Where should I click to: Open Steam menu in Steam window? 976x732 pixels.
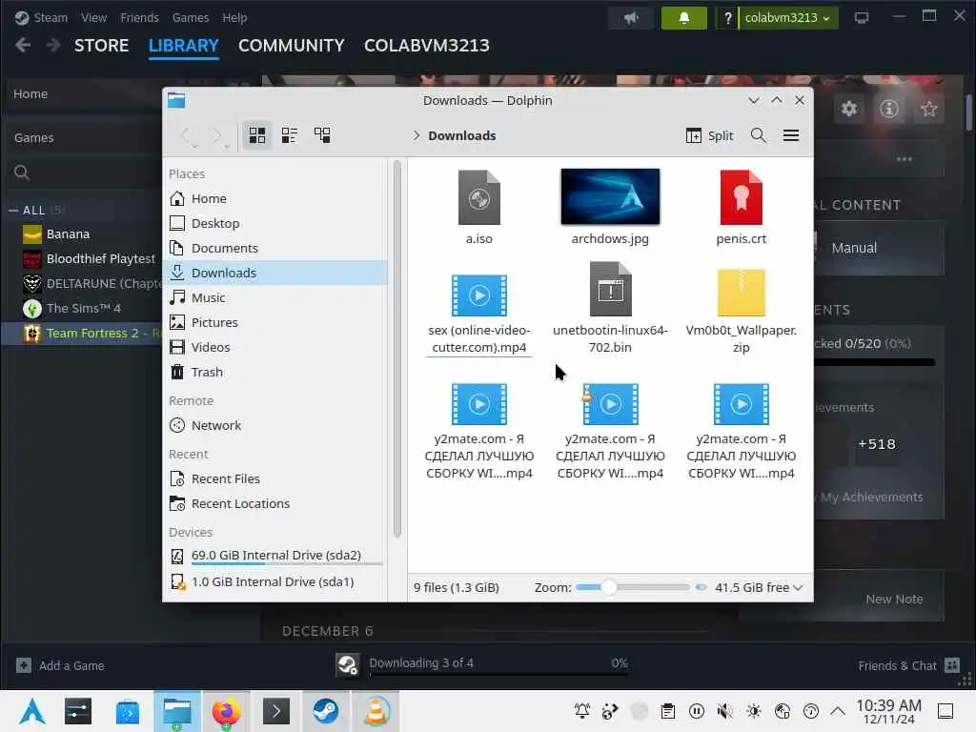click(51, 17)
